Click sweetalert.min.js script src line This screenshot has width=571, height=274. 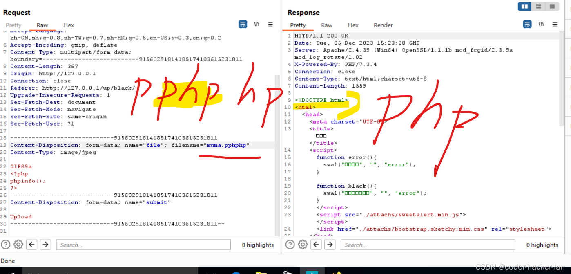pos(391,215)
